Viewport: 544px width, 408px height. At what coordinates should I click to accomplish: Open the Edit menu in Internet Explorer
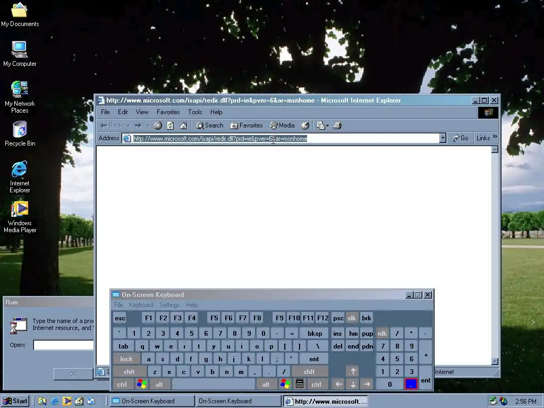point(123,112)
